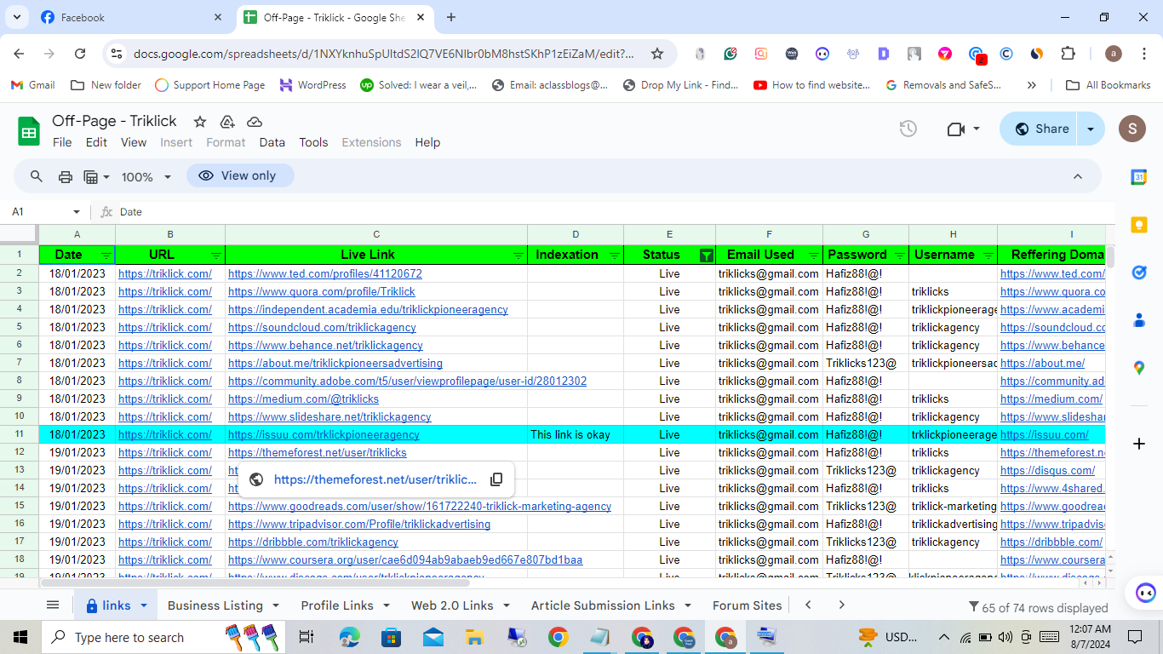Bookmark this tab star icon
This screenshot has height=654, width=1163.
click(657, 54)
